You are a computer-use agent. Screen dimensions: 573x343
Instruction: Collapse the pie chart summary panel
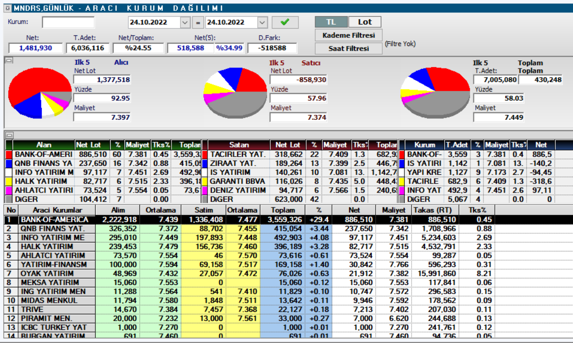[10, 61]
